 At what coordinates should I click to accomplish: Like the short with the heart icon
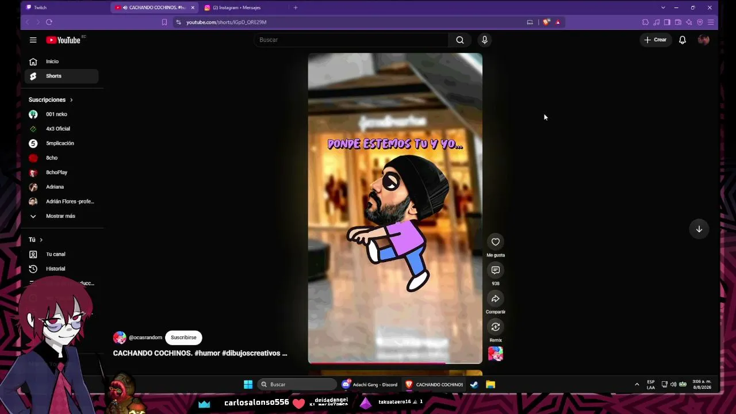tap(496, 241)
